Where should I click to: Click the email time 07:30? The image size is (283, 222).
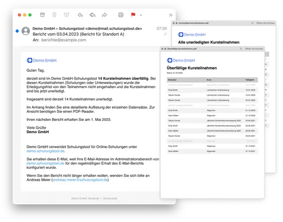[162, 28]
